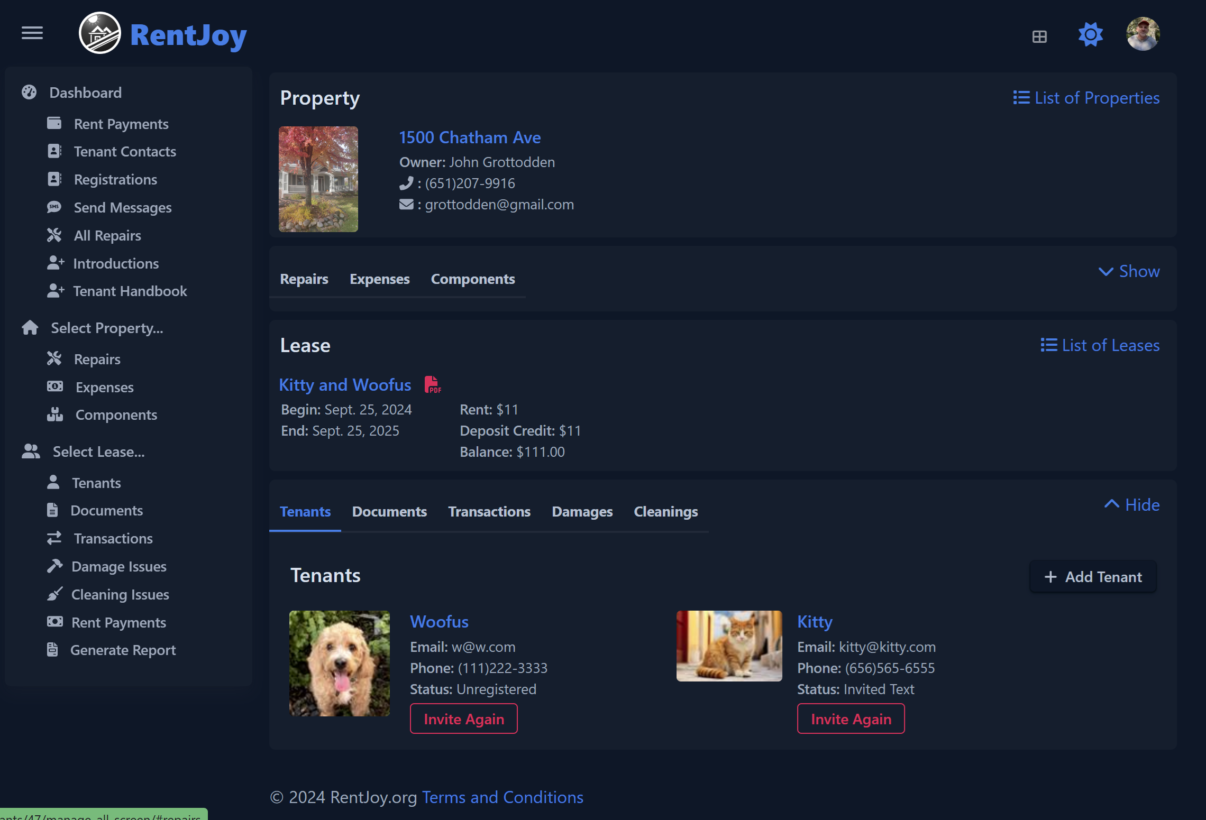Open the Select Lease dropdown
This screenshot has width=1206, height=820.
pyautogui.click(x=98, y=452)
